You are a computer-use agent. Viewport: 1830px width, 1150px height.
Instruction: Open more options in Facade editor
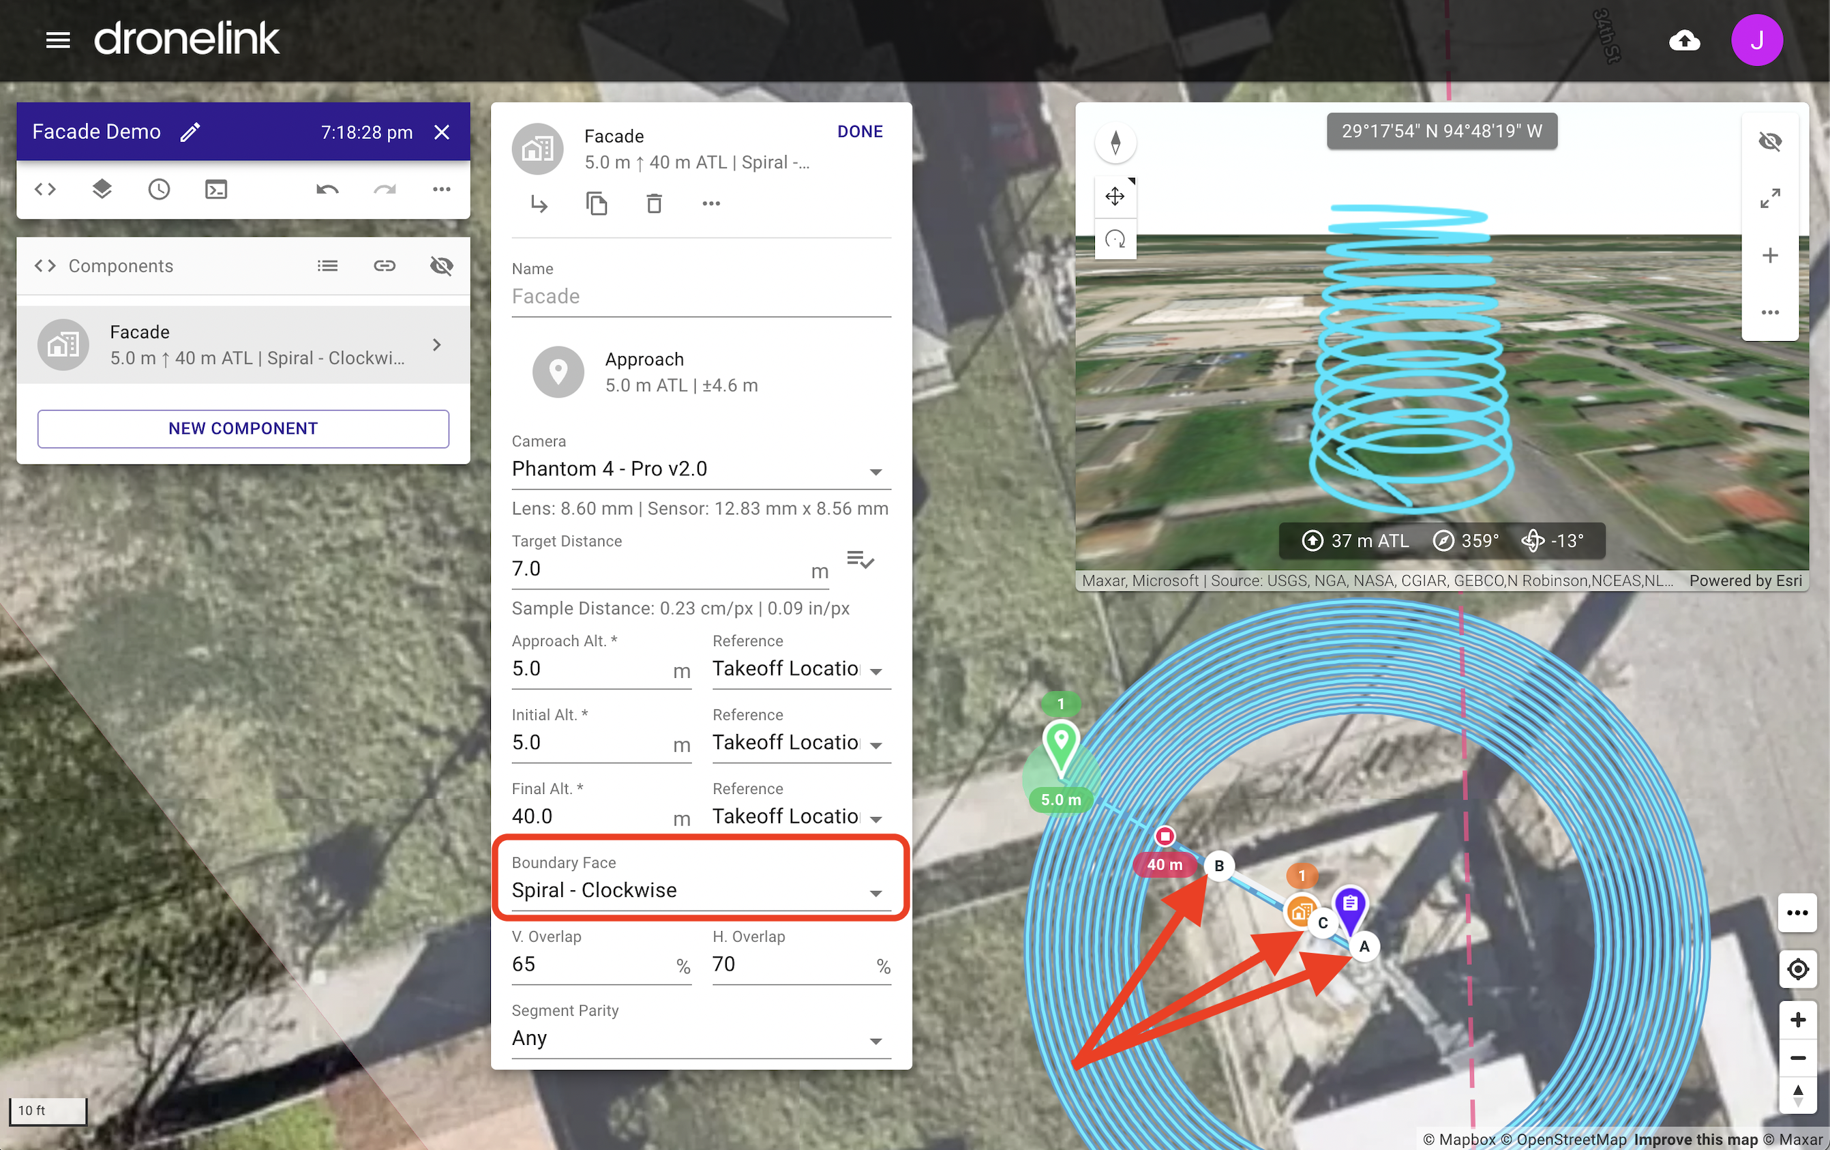(711, 204)
